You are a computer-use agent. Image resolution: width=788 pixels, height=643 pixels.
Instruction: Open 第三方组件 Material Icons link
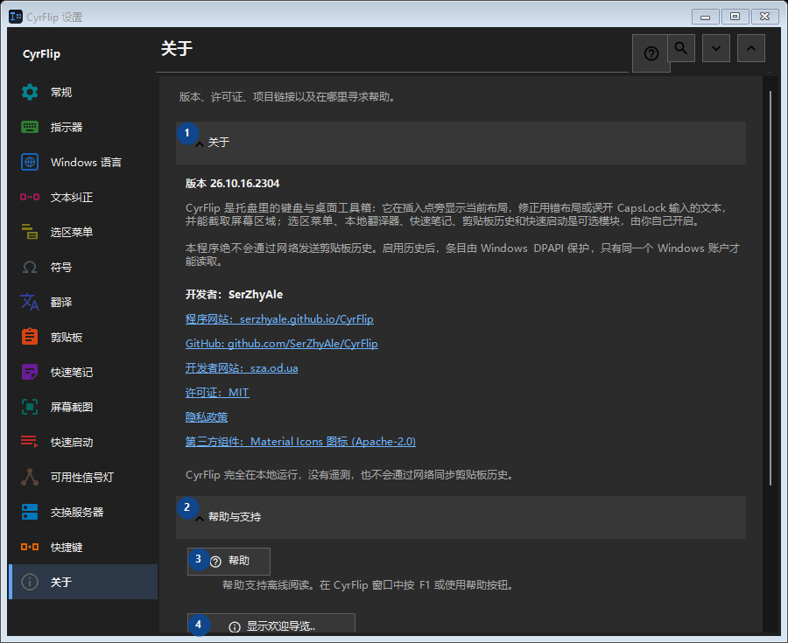(300, 442)
